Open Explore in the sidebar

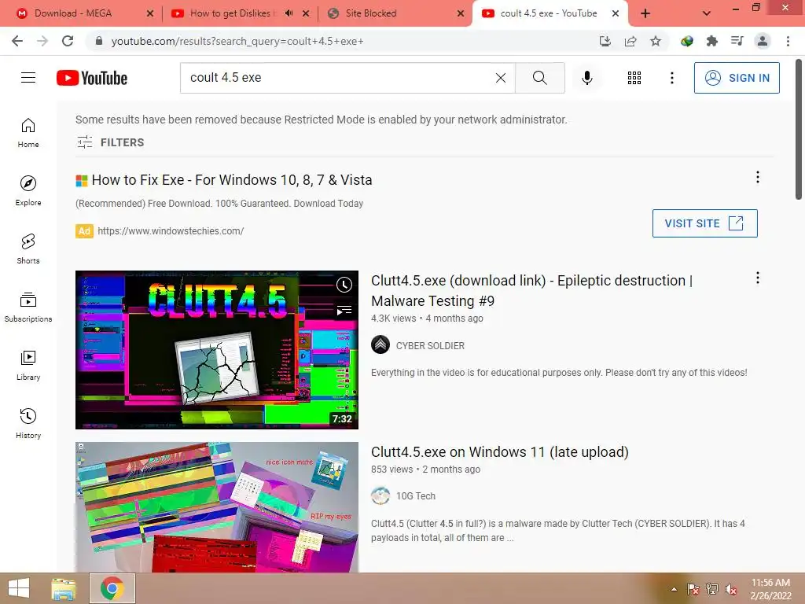pos(28,190)
